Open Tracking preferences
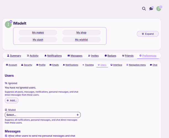This screenshot has width=169, height=138. click(88, 65)
